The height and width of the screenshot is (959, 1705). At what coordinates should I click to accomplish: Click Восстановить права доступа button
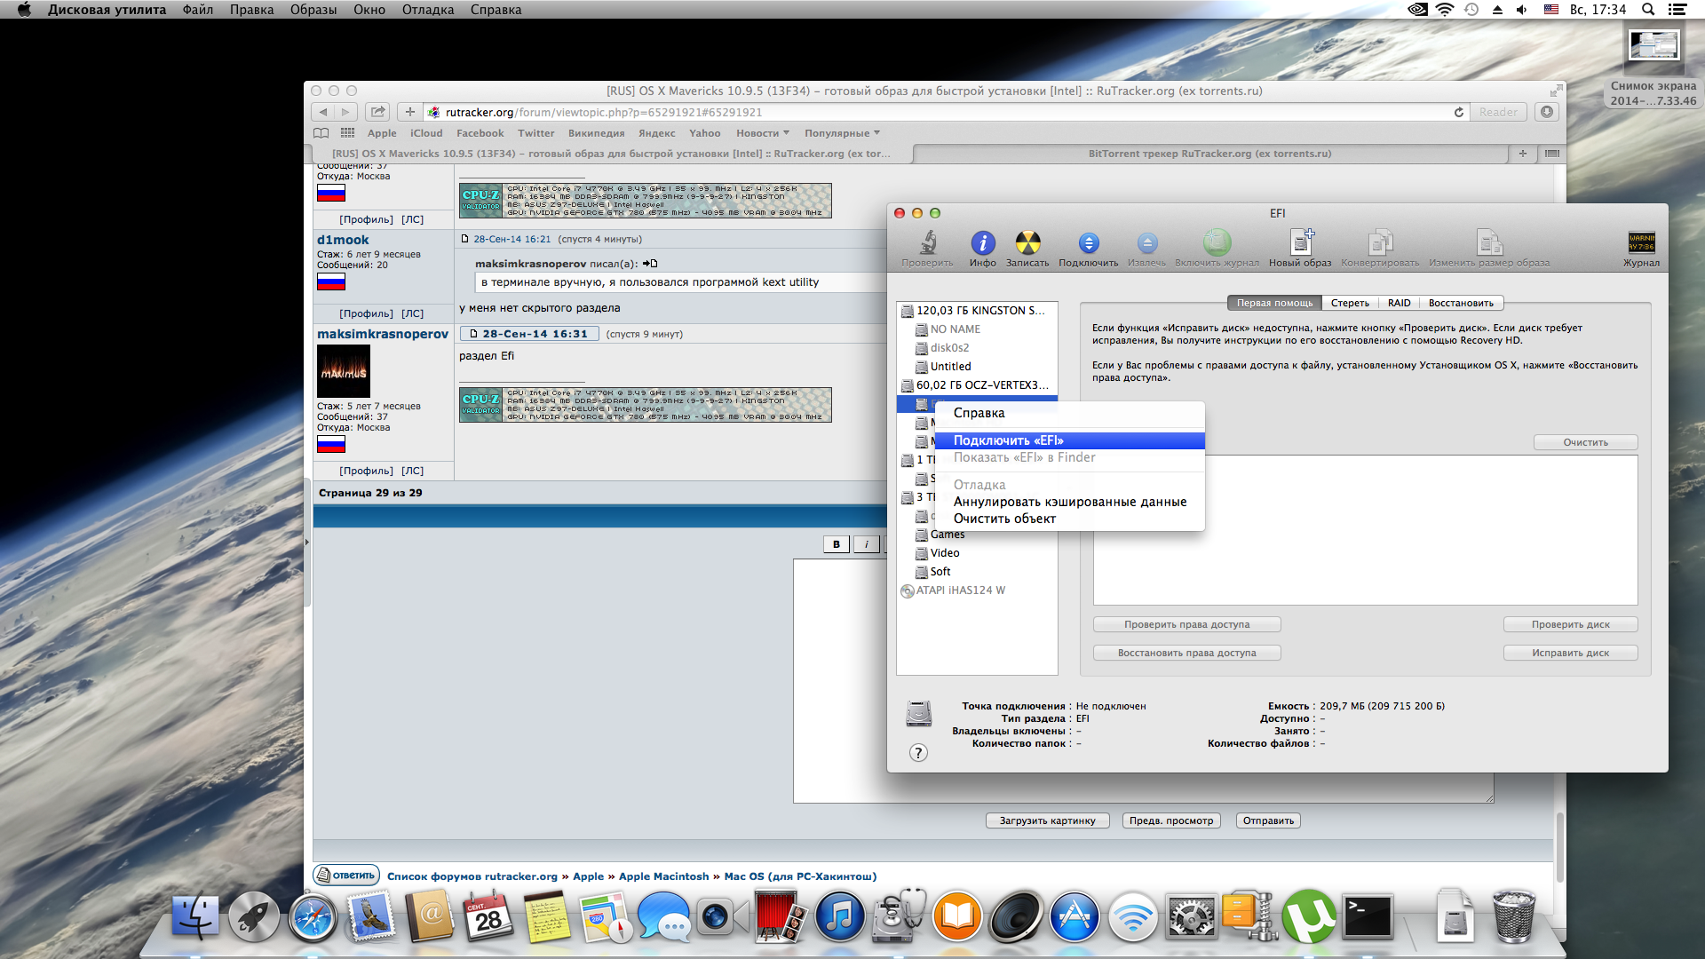pyautogui.click(x=1186, y=653)
